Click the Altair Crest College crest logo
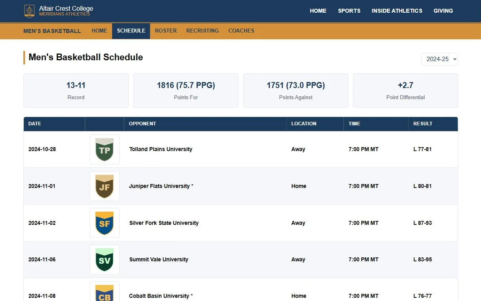 pyautogui.click(x=29, y=11)
